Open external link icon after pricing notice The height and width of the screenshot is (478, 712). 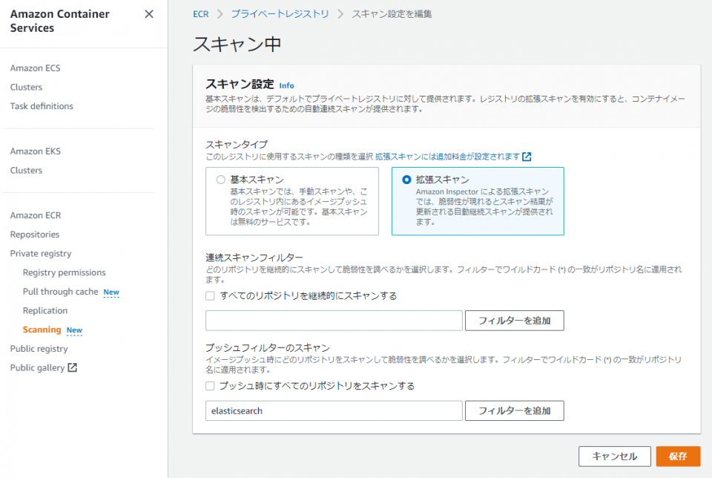pyautogui.click(x=527, y=157)
